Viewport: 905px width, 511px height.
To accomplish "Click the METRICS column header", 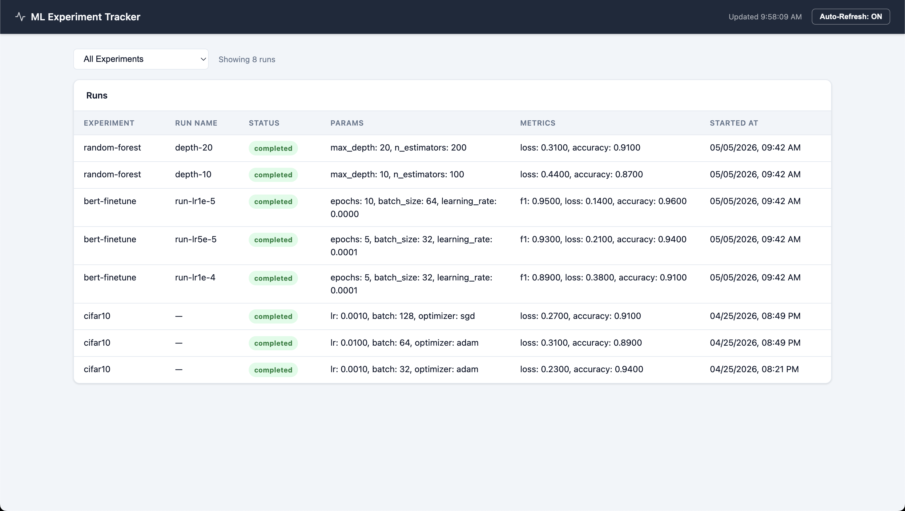I will (x=537, y=123).
